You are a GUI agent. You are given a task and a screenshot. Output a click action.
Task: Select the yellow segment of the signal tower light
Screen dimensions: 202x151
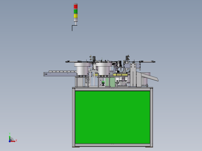tap(76, 16)
